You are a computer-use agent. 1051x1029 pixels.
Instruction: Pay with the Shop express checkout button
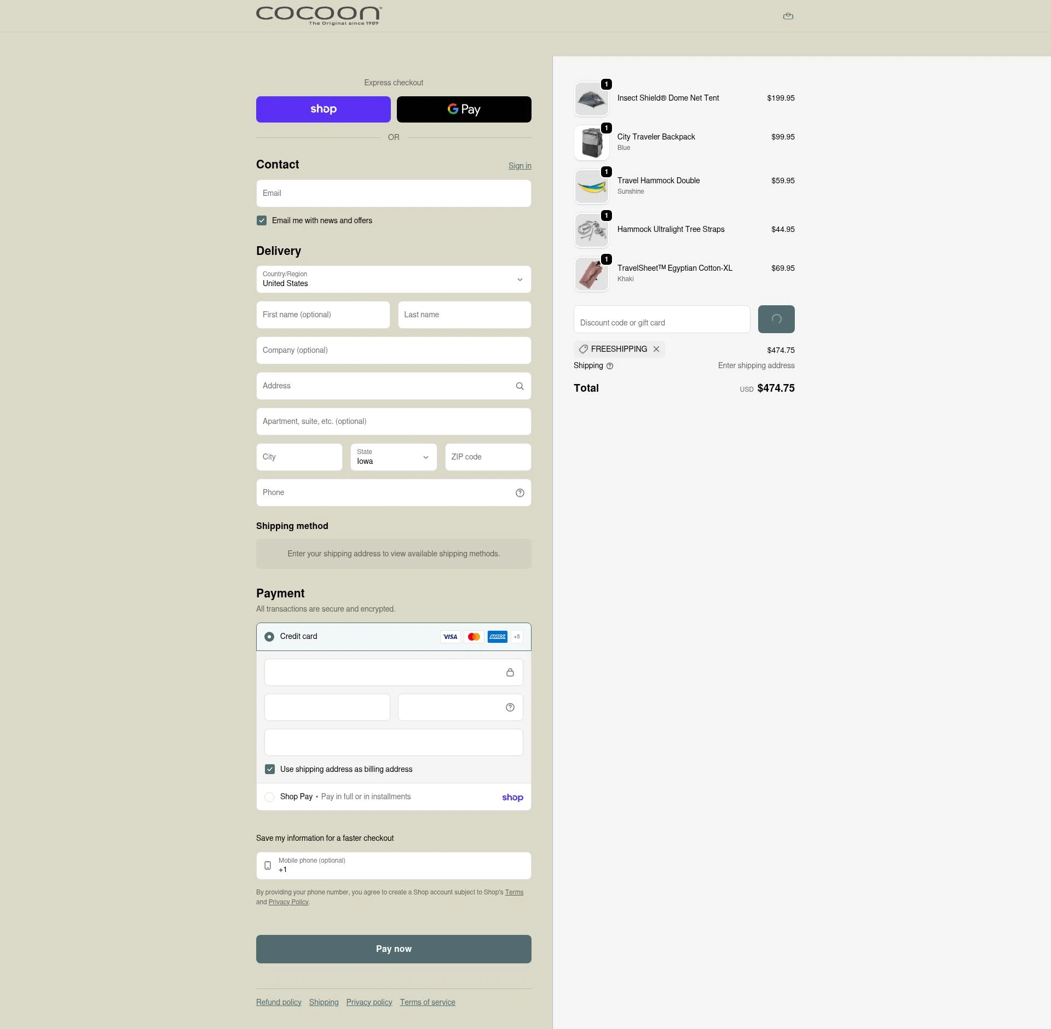(x=323, y=109)
